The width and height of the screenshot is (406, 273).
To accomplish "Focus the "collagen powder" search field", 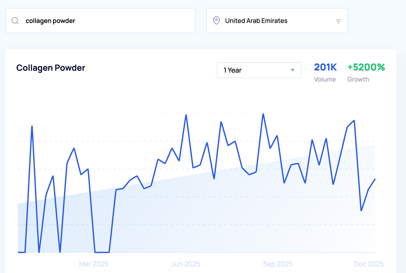I will (x=106, y=21).
